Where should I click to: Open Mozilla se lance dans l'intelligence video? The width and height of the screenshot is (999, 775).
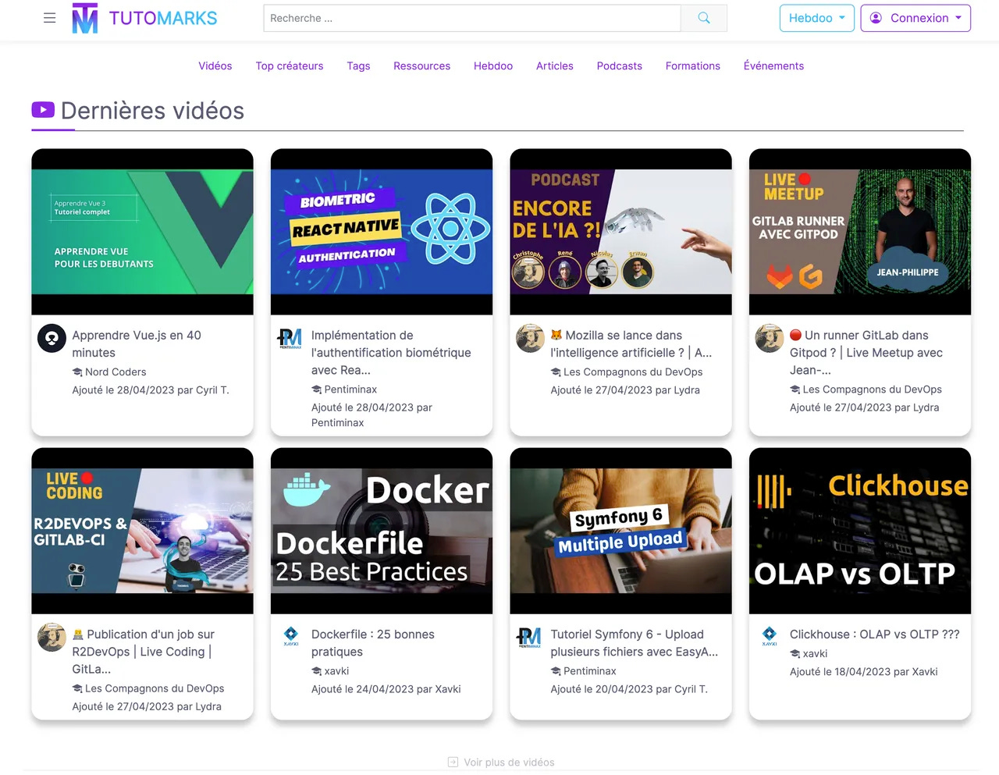tap(631, 343)
